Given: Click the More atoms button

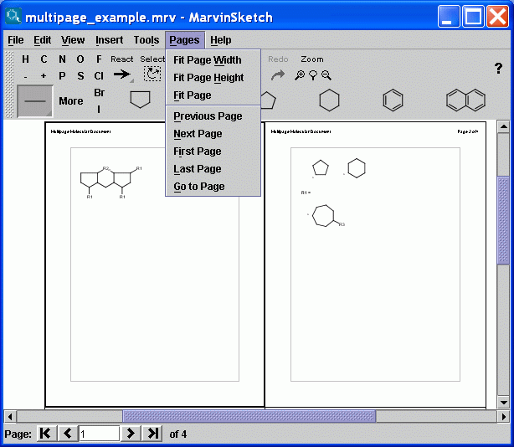Looking at the screenshot, I should tap(71, 101).
